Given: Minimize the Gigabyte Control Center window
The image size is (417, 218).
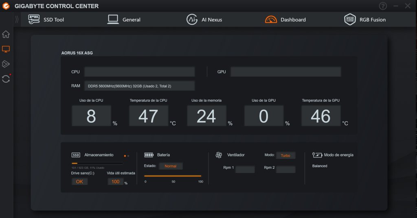Looking at the screenshot, I should (x=396, y=6).
